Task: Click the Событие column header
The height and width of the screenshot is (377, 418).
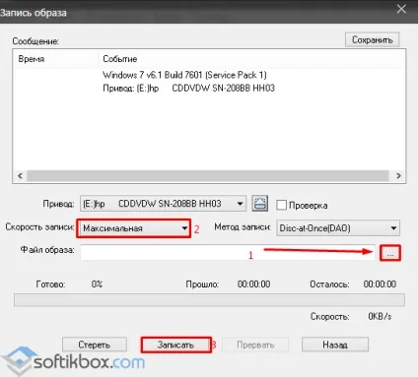Action: [251, 59]
